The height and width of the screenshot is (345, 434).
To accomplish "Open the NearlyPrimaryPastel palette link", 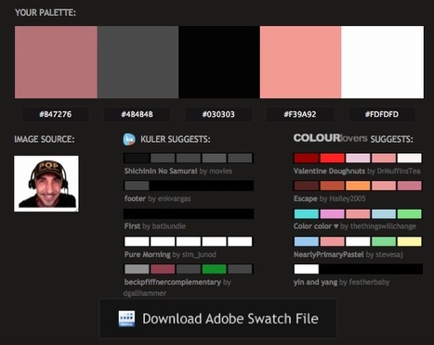I will (x=329, y=255).
